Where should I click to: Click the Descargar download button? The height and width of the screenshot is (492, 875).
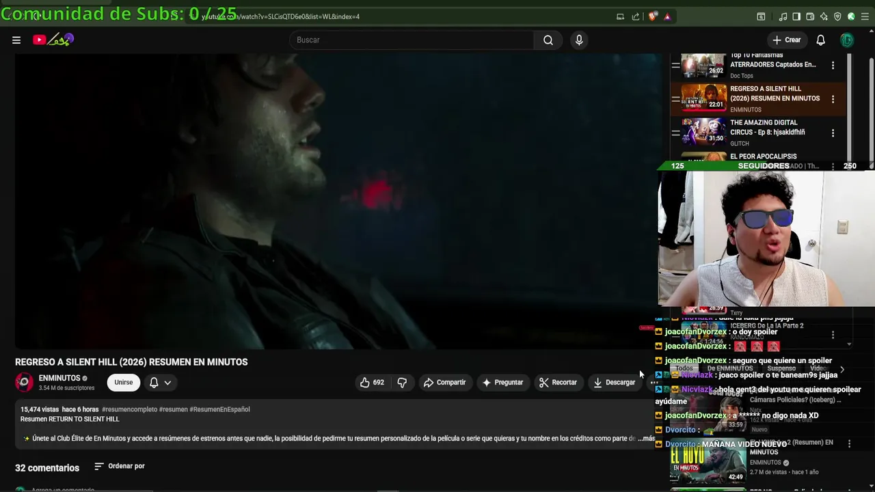tap(615, 383)
